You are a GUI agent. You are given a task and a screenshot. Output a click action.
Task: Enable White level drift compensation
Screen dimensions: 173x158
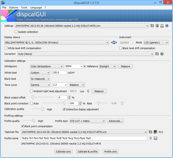(x=6, y=48)
